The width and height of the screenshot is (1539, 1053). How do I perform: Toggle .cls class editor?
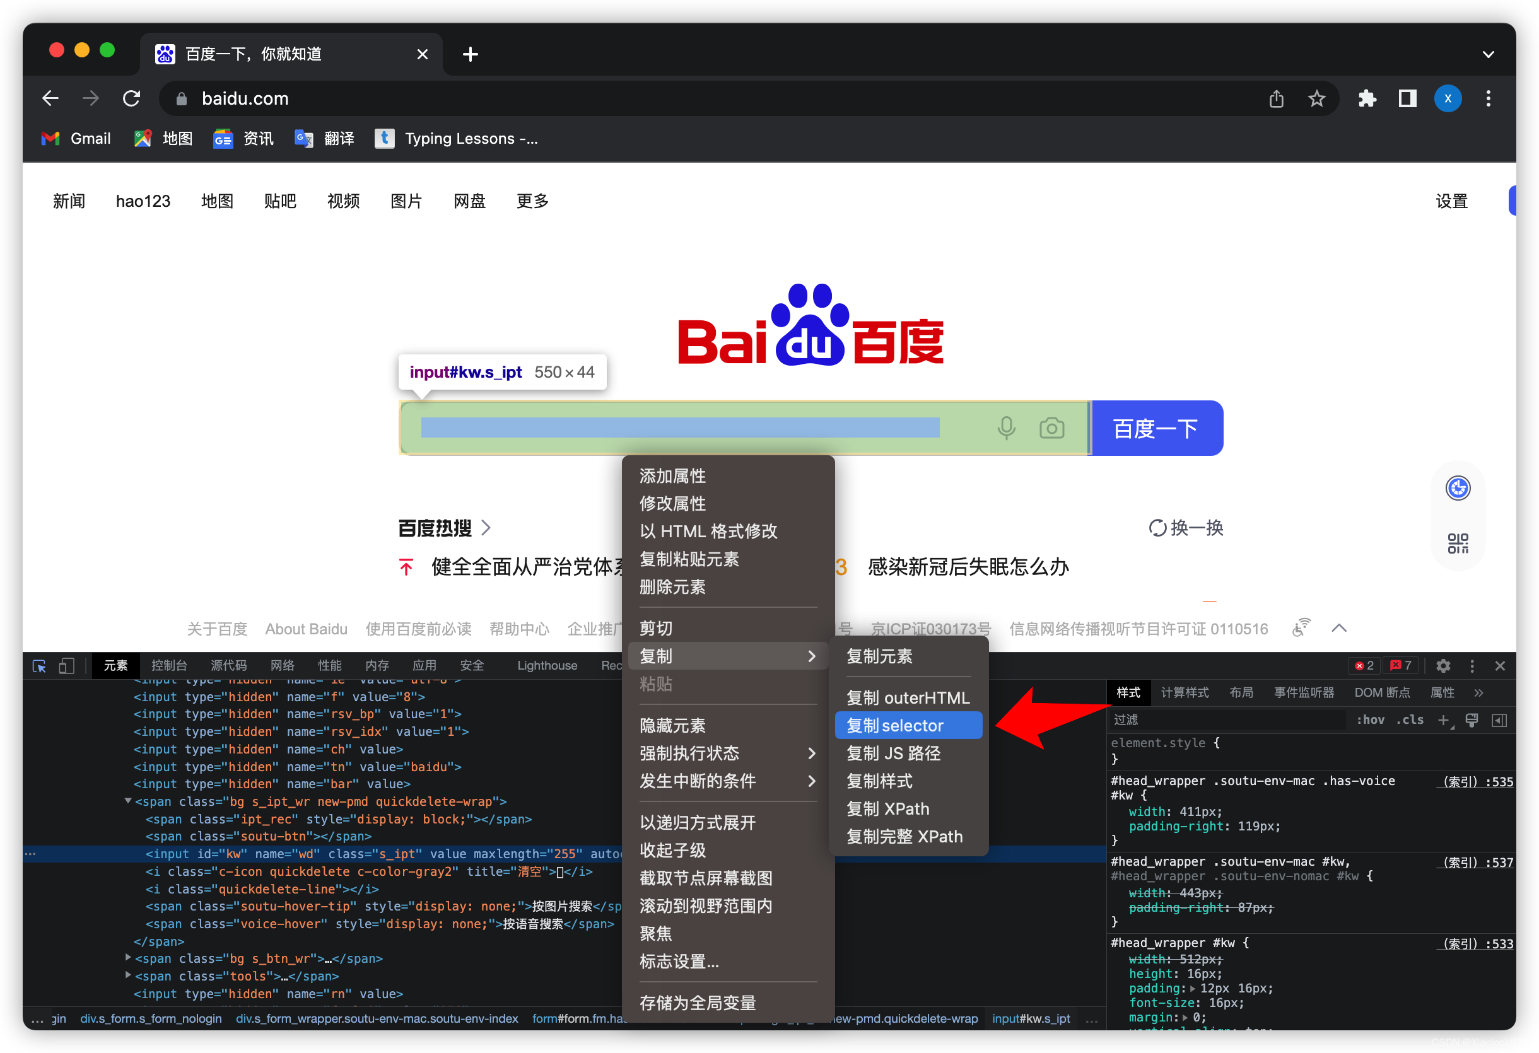tap(1409, 720)
